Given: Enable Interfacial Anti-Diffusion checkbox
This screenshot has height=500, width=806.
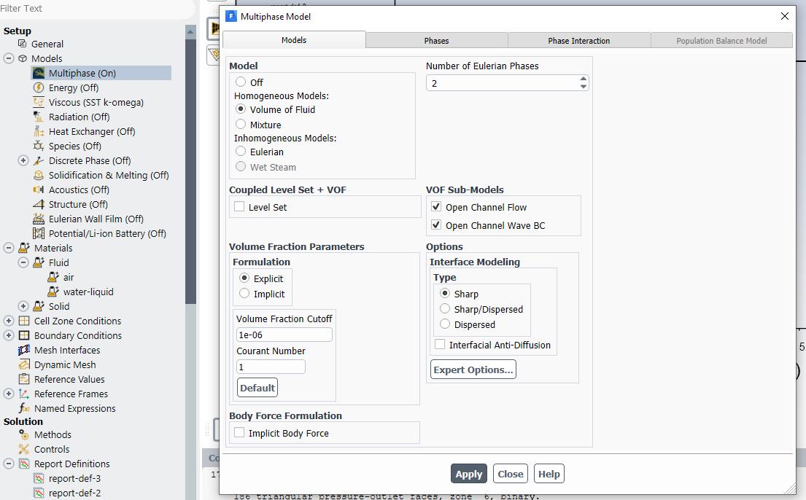Looking at the screenshot, I should (x=440, y=344).
